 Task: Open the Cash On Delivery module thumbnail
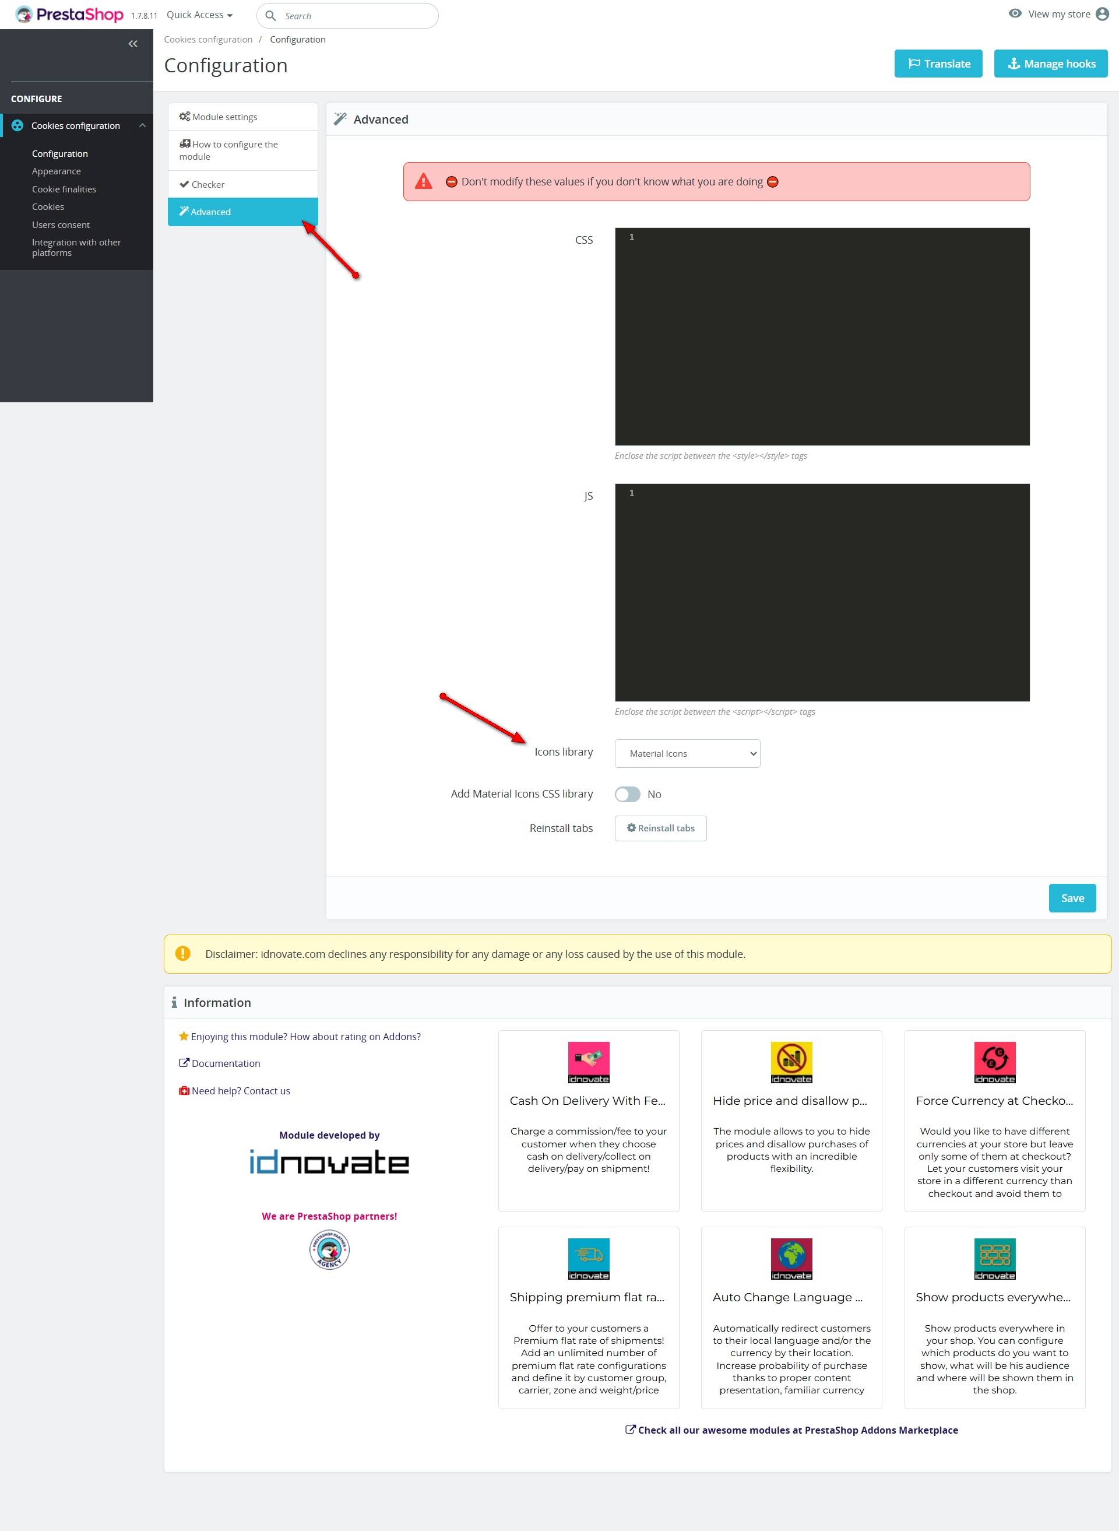coord(588,1062)
